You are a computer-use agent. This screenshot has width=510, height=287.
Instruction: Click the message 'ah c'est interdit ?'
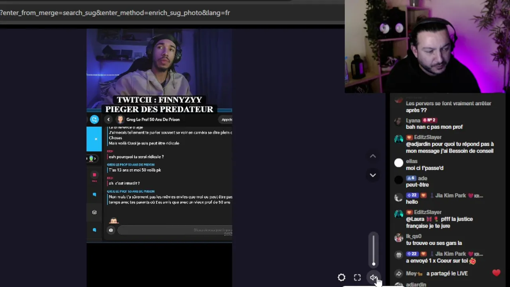point(124,183)
